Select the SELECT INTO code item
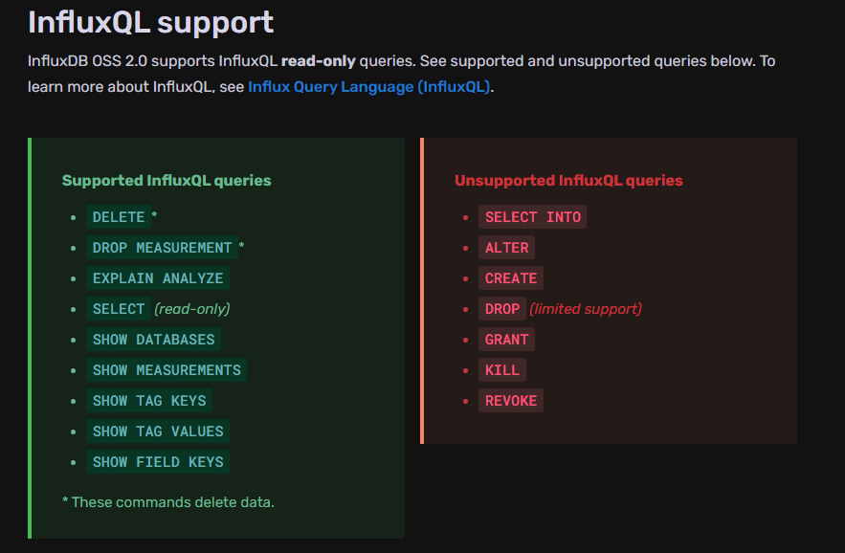 (532, 217)
